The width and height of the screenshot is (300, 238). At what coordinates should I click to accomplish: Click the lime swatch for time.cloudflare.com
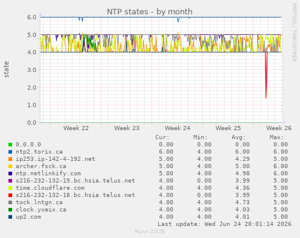tap(10, 188)
